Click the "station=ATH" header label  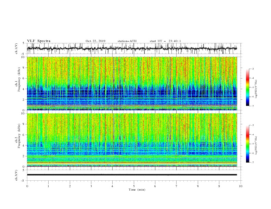tap(127, 41)
